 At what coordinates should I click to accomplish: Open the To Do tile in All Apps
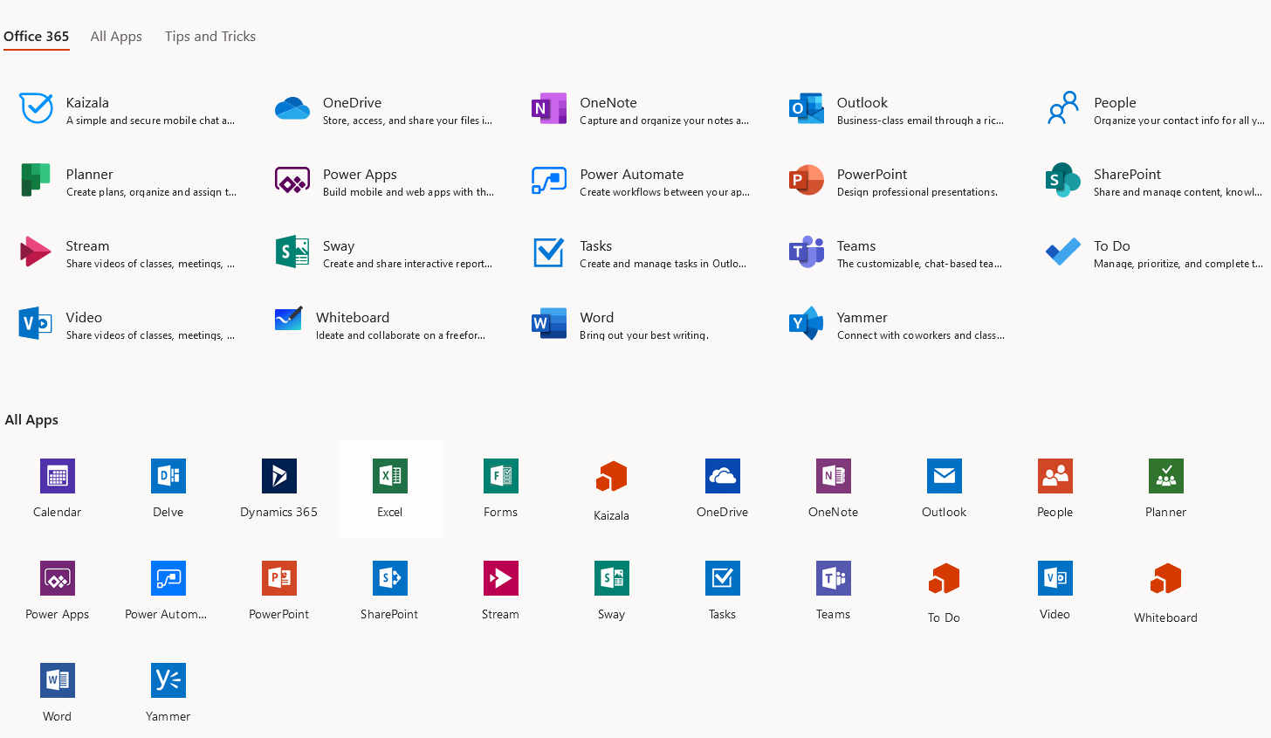pos(945,592)
